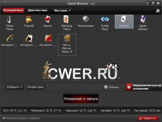
Task: Select the Internet game with red checker icon
Action: pyautogui.click(x=48, y=38)
